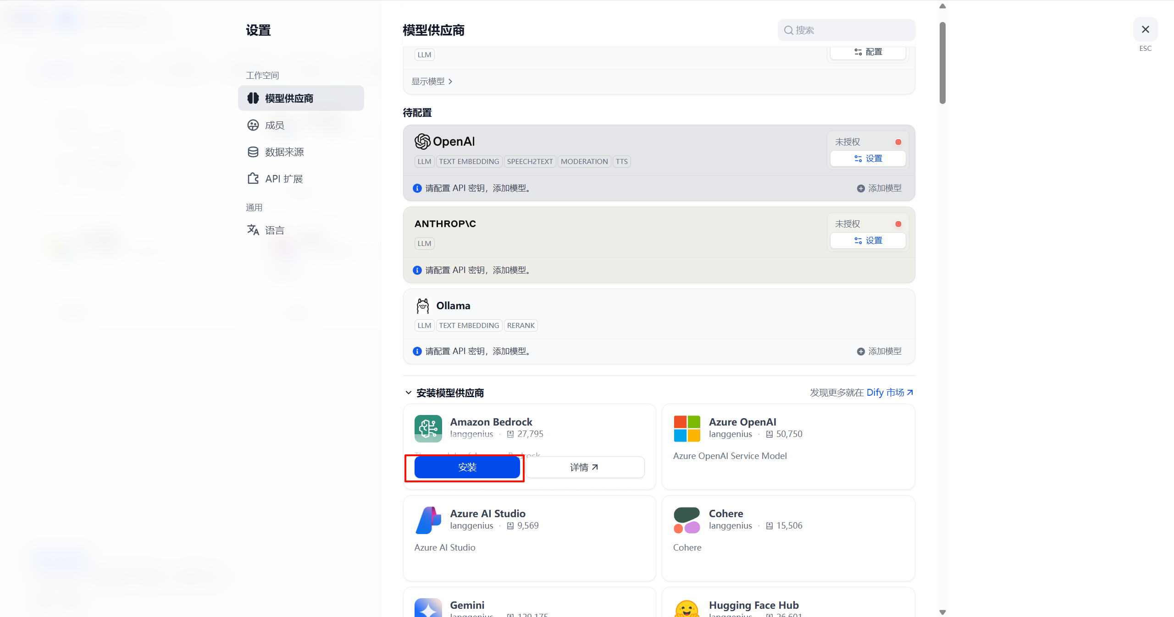Click the Gemini provider icon
The height and width of the screenshot is (617, 1174).
pos(428,608)
